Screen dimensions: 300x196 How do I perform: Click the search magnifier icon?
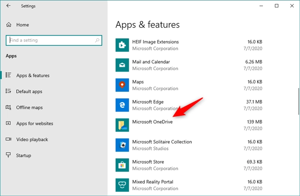coord(97,40)
